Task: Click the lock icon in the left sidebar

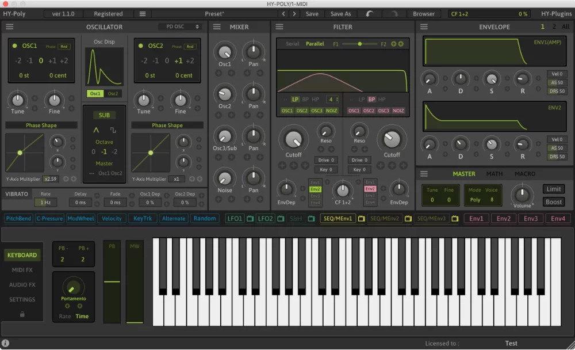Action: [22, 314]
